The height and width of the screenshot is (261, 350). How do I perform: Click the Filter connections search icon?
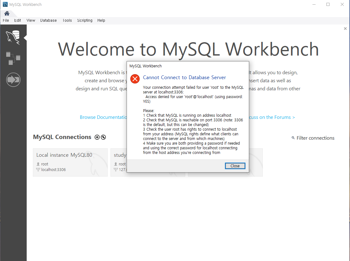pos(293,138)
